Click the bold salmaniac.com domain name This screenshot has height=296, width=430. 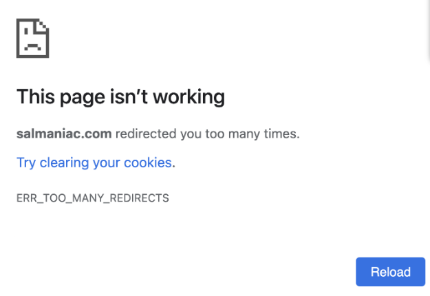tap(64, 134)
